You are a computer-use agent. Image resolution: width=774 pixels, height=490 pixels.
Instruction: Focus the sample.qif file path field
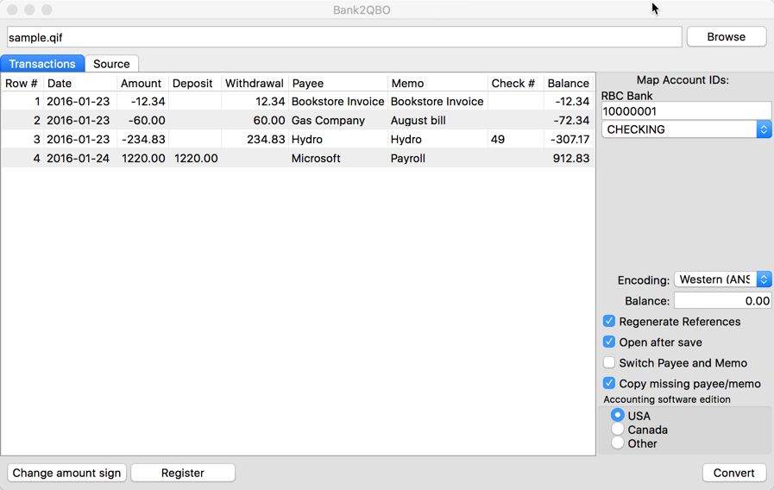344,37
